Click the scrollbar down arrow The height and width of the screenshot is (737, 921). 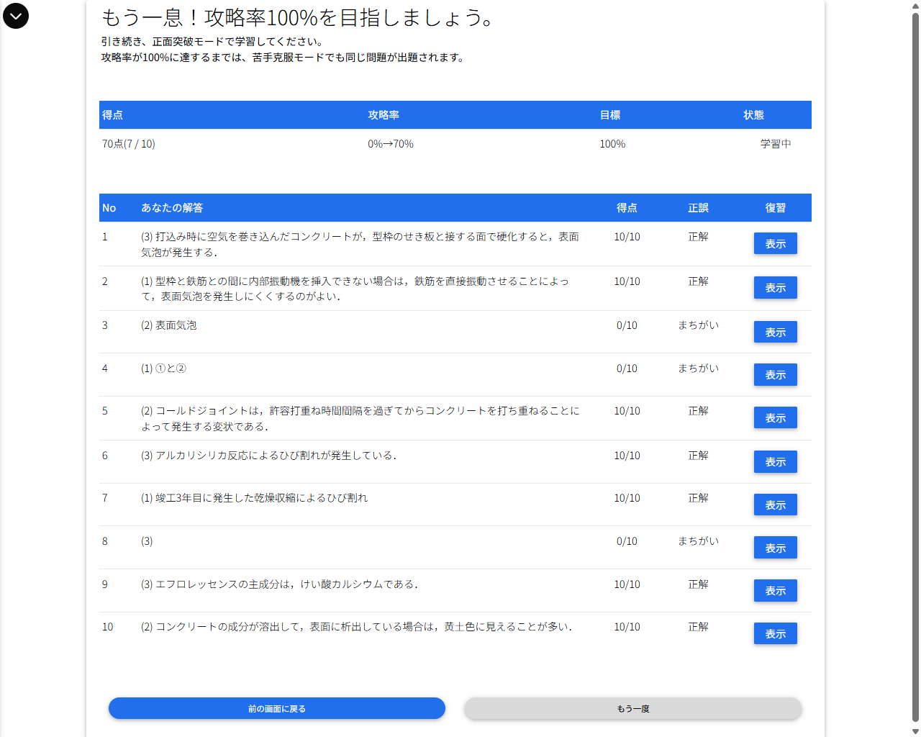[915, 731]
